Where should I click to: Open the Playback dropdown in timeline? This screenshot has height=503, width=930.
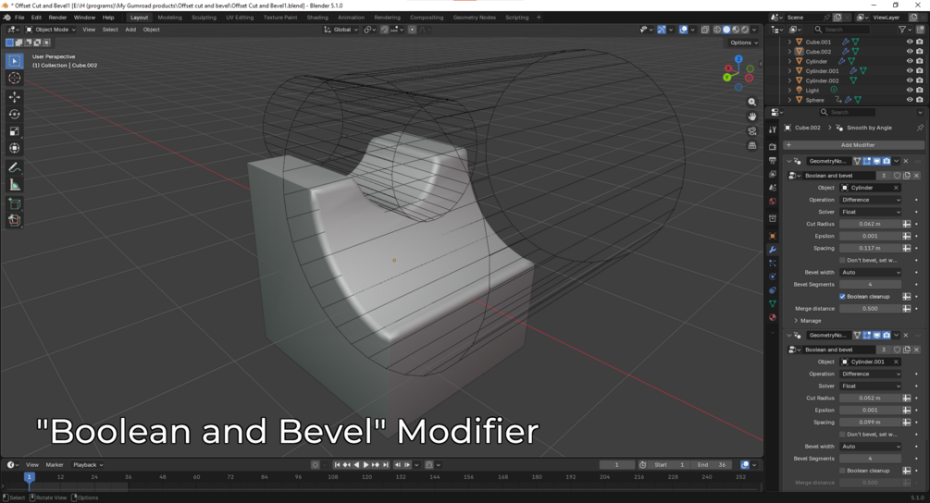click(x=88, y=465)
